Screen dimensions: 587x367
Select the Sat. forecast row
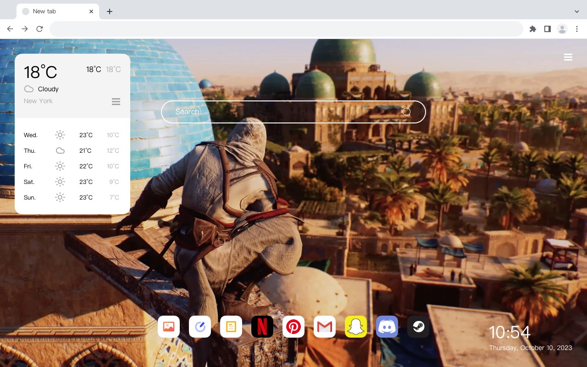[x=72, y=182]
